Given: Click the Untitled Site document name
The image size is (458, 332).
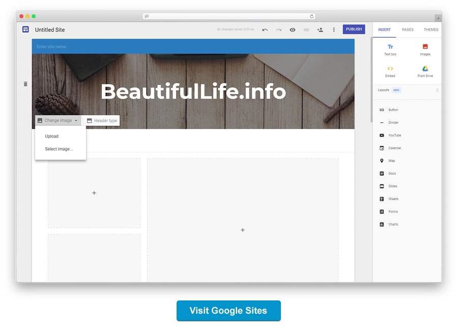Looking at the screenshot, I should (50, 30).
